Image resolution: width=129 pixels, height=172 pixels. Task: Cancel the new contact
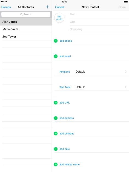[x=59, y=7]
